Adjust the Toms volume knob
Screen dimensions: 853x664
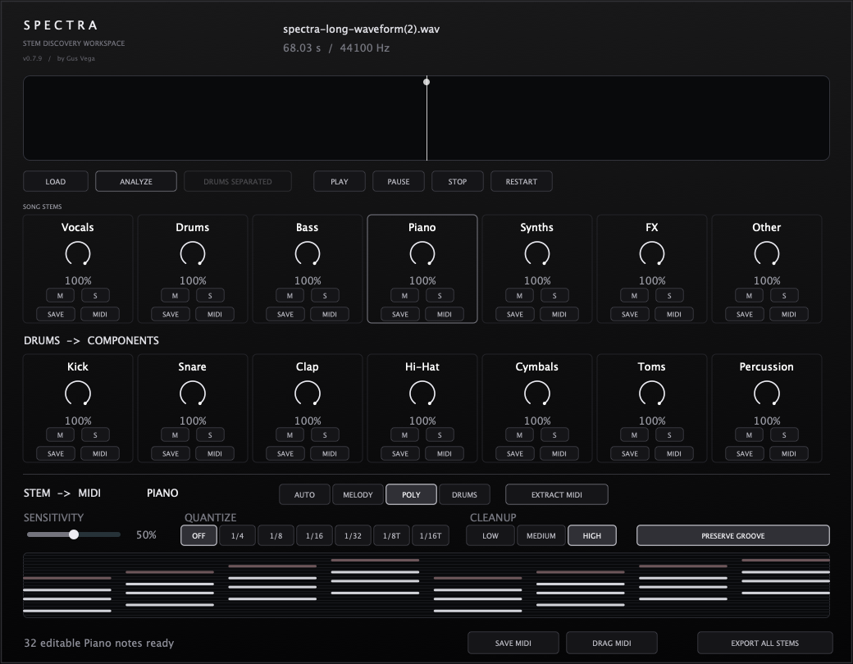click(652, 393)
